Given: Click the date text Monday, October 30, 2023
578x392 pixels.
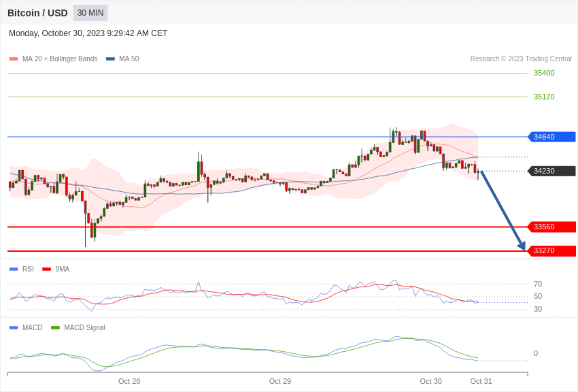Looking at the screenshot, I should (56, 33).
